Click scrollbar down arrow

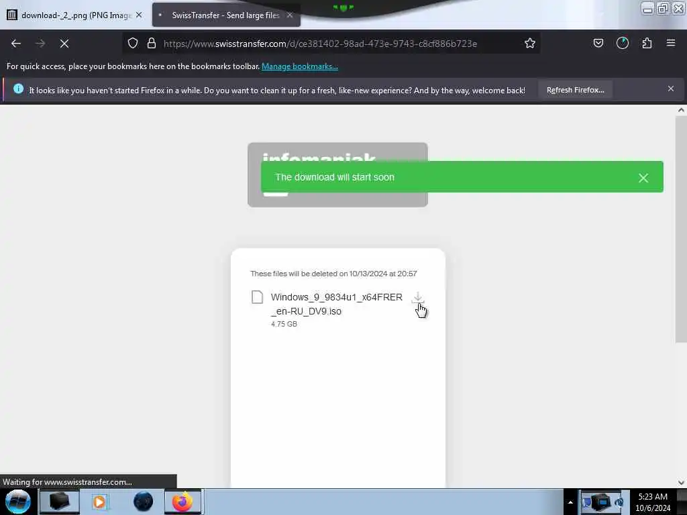pyautogui.click(x=681, y=483)
